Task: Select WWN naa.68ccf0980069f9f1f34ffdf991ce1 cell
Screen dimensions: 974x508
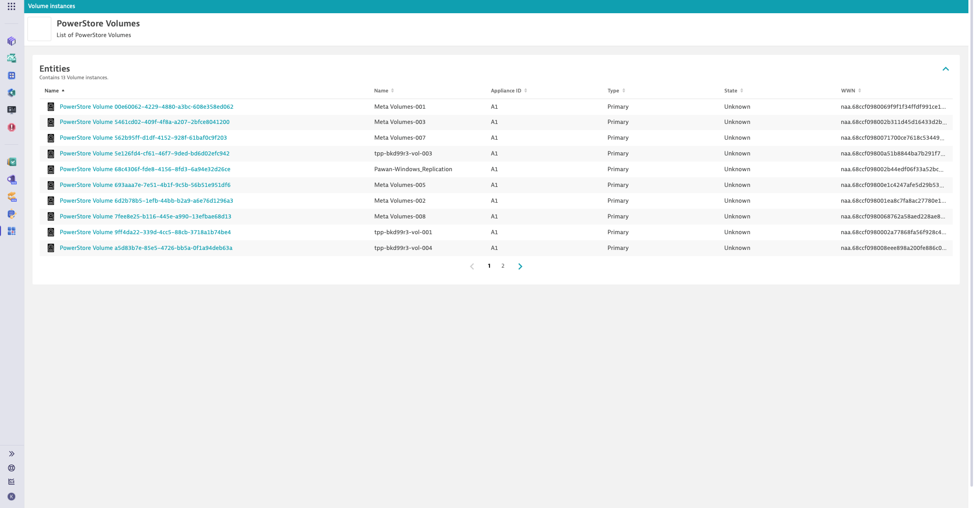Action: click(893, 107)
